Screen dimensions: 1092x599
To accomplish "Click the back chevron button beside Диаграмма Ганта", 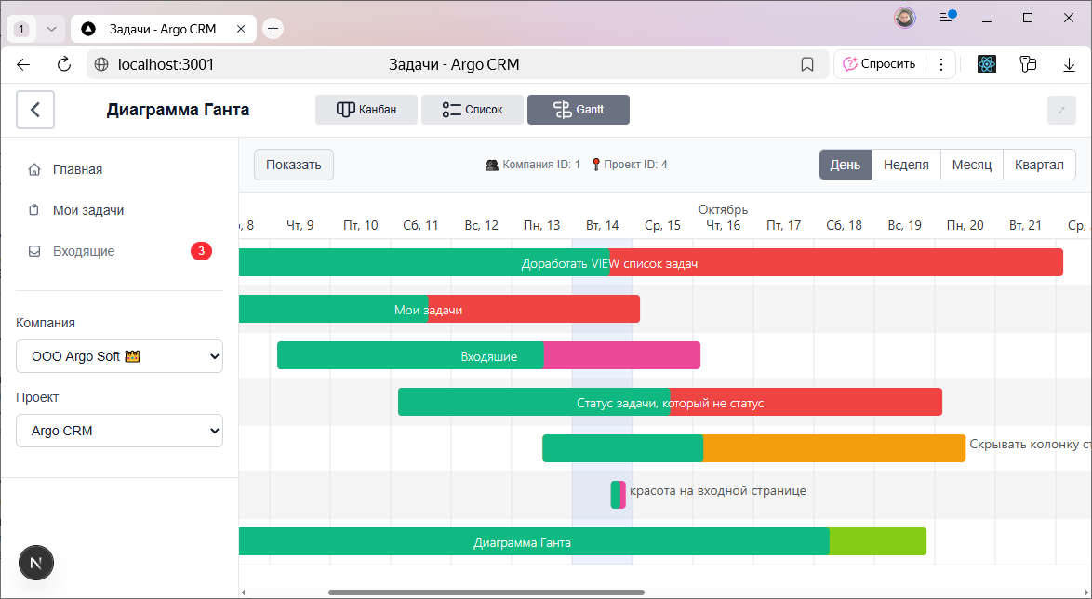I will click(35, 110).
